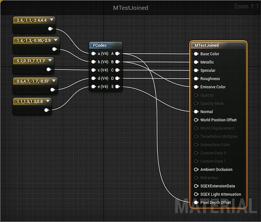The height and width of the screenshot is (222, 261).
Task: Click the disabled Refraction pin
Action: 196,178
